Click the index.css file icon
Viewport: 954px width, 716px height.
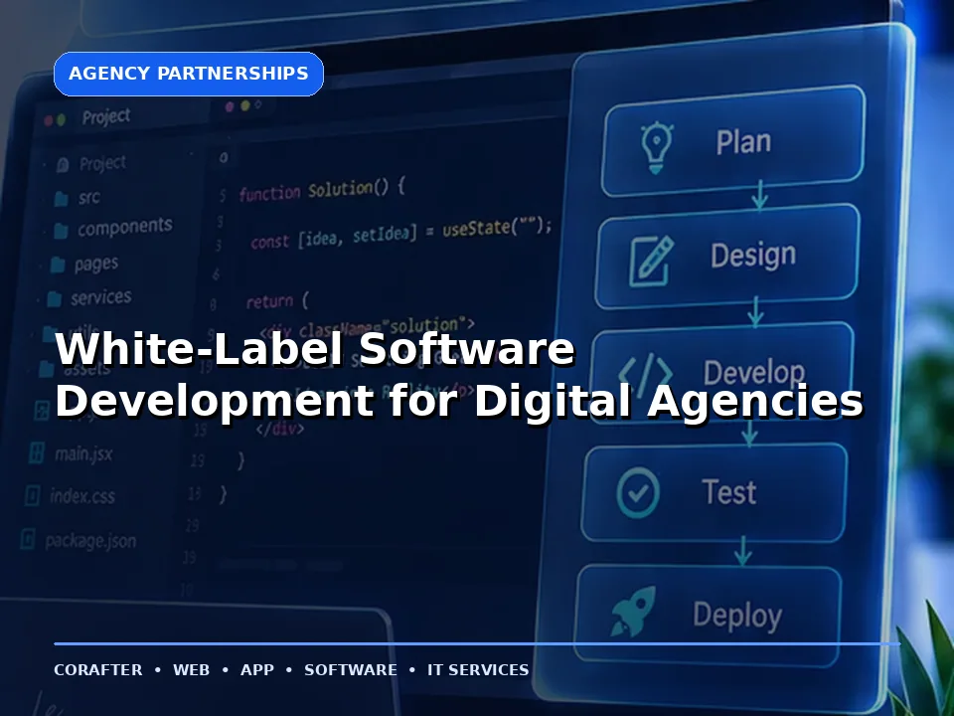[x=32, y=495]
